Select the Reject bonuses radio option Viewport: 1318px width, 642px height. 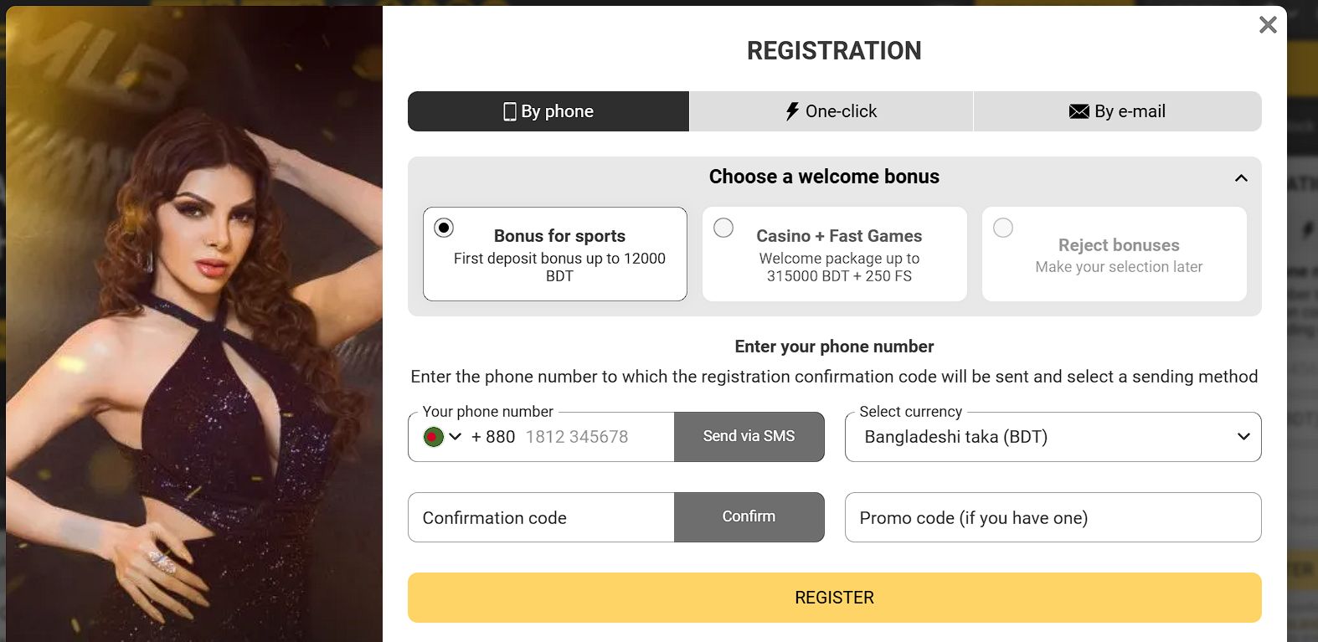tap(1003, 228)
